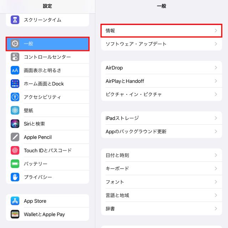Open AirPlayとHandoff settings
Screen dimensions: 228x228
pos(161,81)
